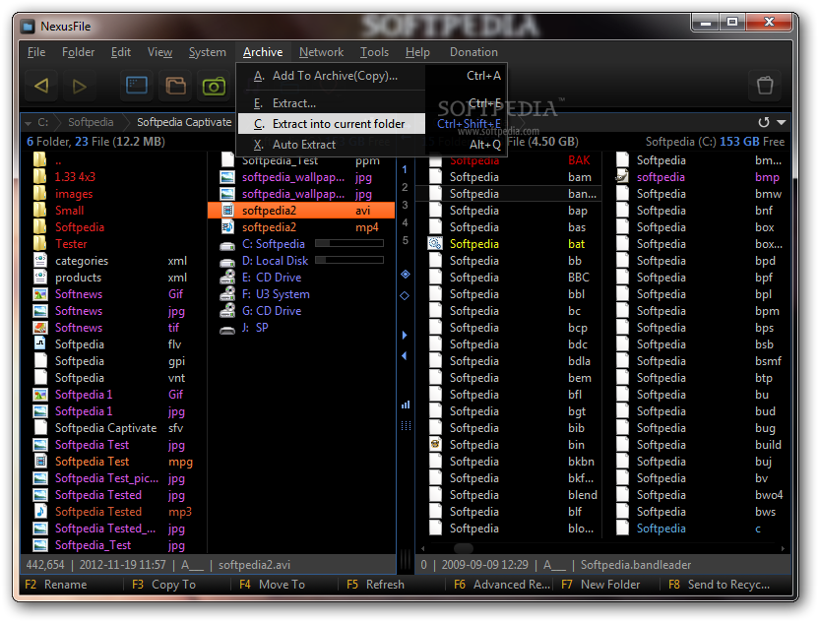Go to parent folder entry ".."

coord(114,160)
